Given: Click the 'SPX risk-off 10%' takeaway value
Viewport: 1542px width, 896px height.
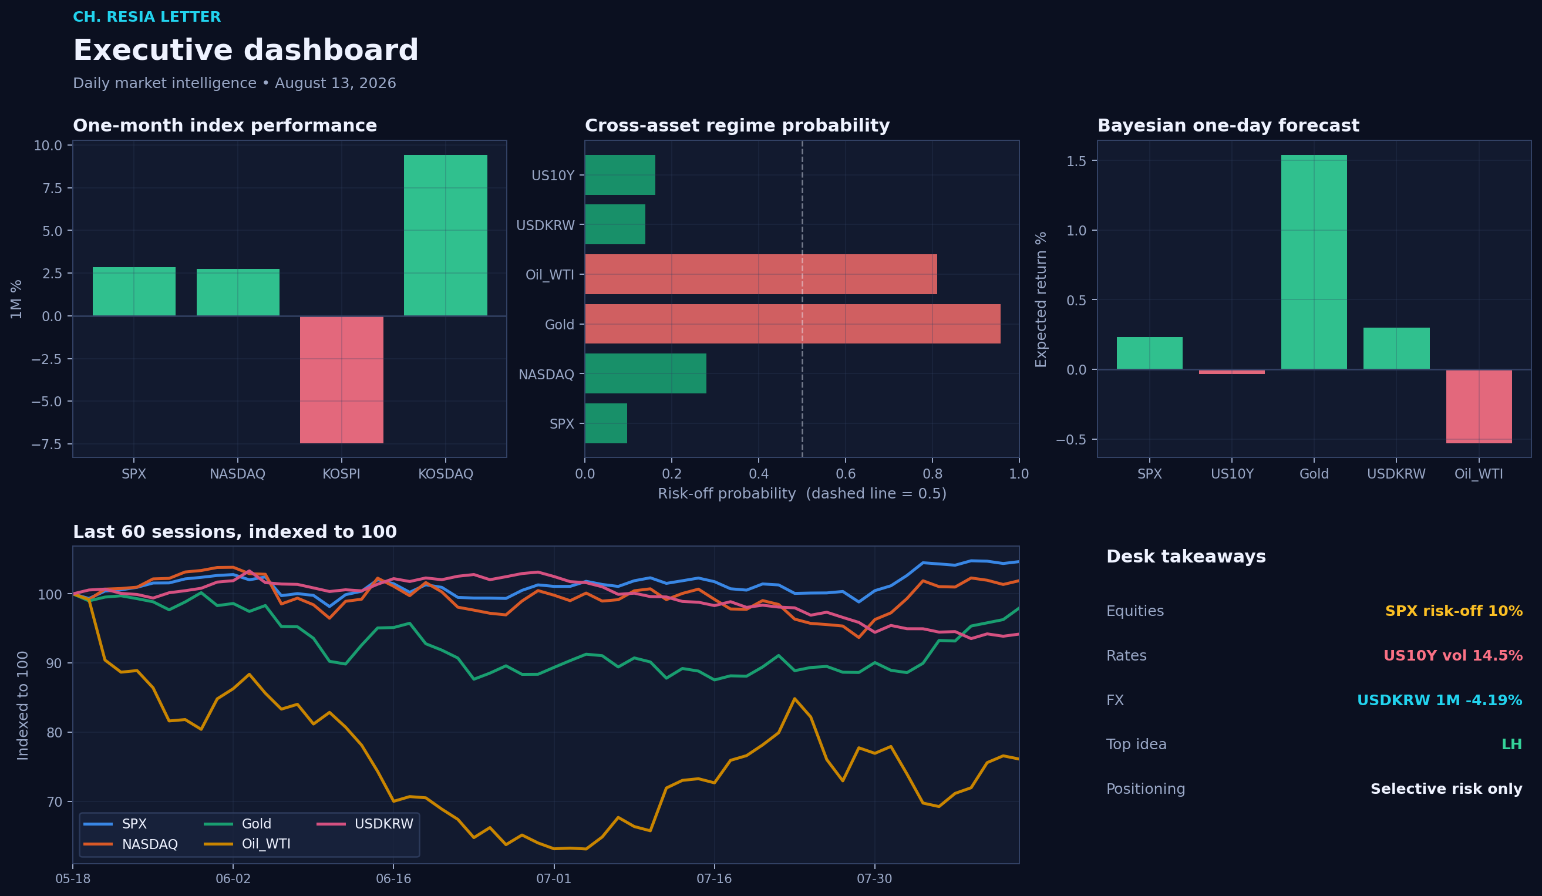Looking at the screenshot, I should tap(1454, 611).
